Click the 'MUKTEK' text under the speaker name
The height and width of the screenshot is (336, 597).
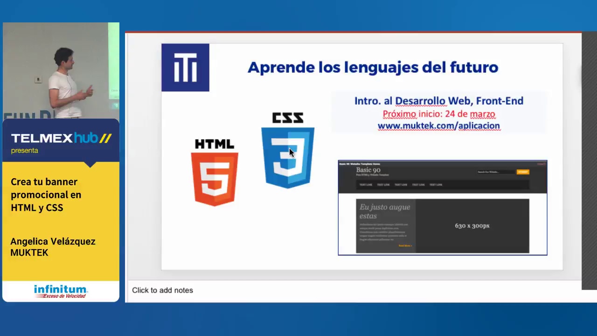coord(29,252)
